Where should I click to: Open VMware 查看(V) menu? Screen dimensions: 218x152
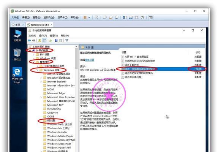tap(36, 17)
